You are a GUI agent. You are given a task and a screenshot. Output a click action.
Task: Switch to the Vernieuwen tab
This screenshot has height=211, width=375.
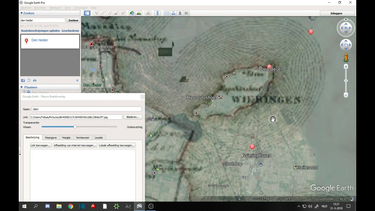83,137
